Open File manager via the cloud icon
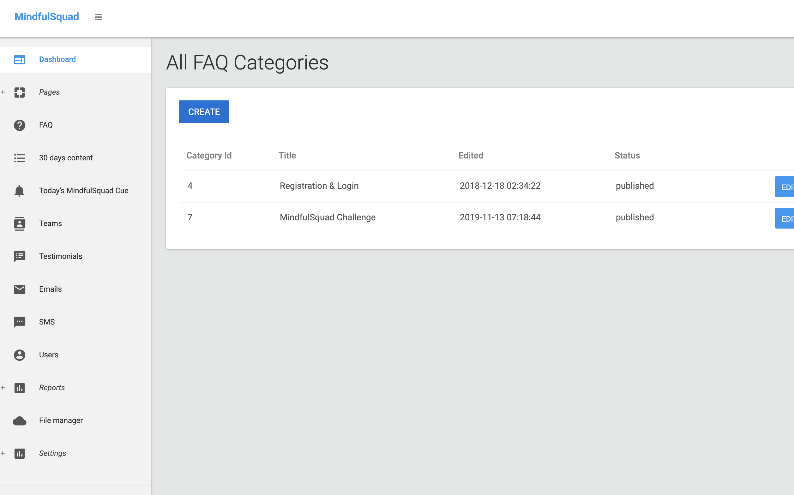The image size is (794, 495). [x=20, y=421]
